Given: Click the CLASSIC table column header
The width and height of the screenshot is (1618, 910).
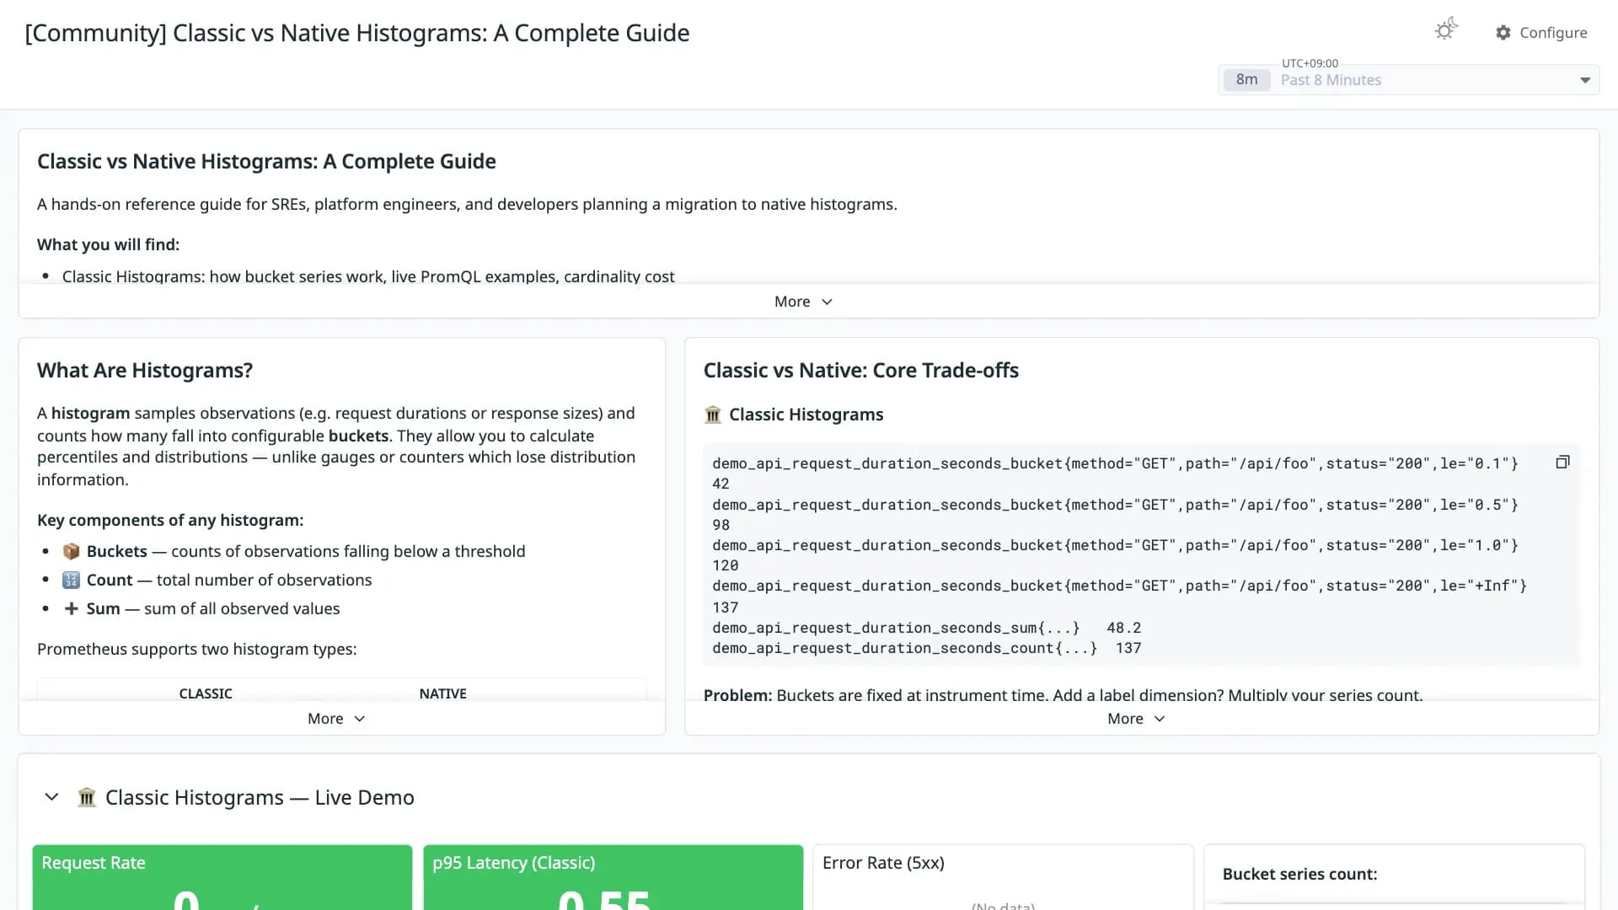Looking at the screenshot, I should pos(206,693).
